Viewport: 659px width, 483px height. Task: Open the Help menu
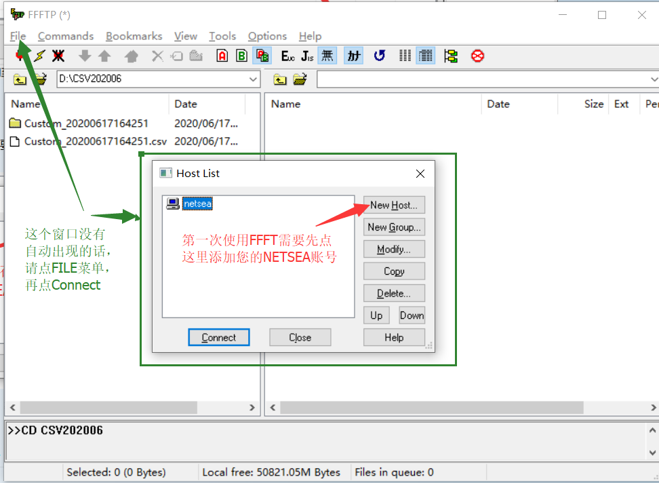point(310,36)
